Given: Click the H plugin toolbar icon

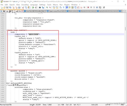Looking at the screenshot, I should (x=104, y=7).
